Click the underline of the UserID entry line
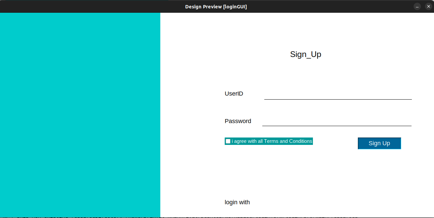434x218 pixels. pos(338,99)
